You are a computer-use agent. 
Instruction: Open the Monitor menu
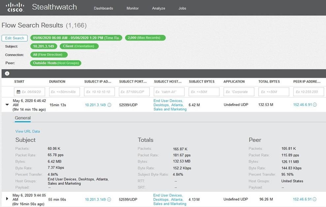133,8
